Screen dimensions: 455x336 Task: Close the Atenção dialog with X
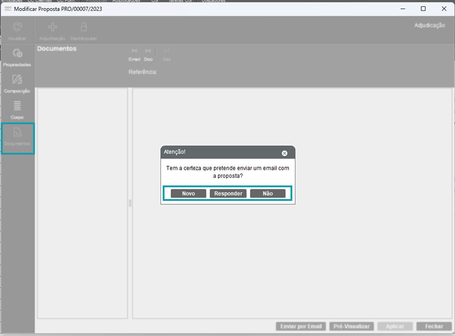284,153
